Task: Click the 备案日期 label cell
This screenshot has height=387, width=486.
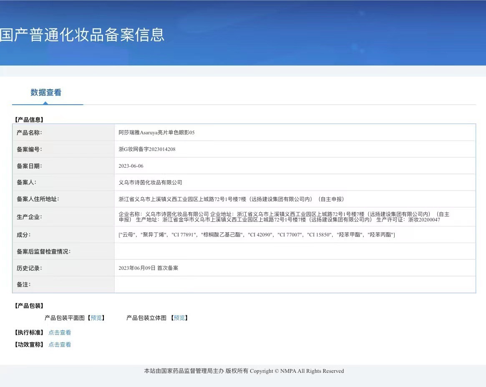Action: click(63, 166)
